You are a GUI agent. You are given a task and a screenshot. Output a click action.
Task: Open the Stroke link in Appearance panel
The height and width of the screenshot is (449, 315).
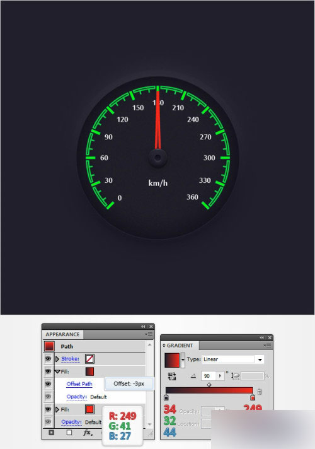tap(70, 359)
